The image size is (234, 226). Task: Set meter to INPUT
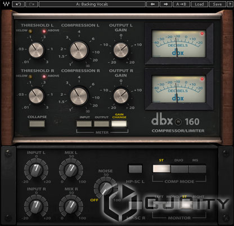pos(84,124)
